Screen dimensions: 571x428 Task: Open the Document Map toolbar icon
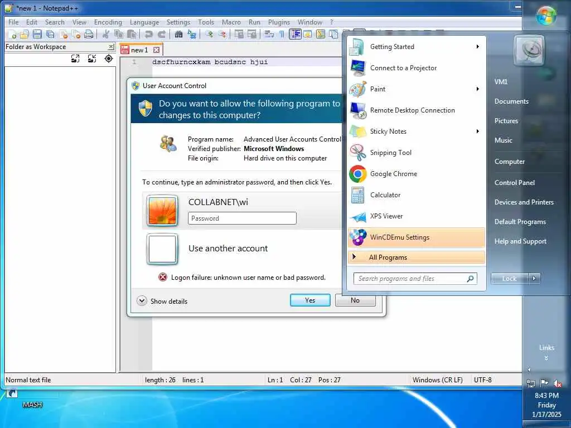[x=321, y=34]
